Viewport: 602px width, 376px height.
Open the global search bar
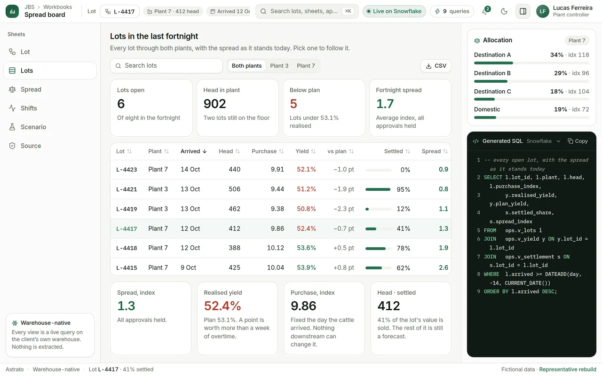point(307,11)
